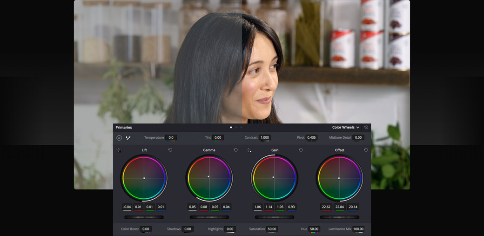484x236 pixels.
Task: Select the Offset red channel value 22.62
Action: (x=326, y=207)
